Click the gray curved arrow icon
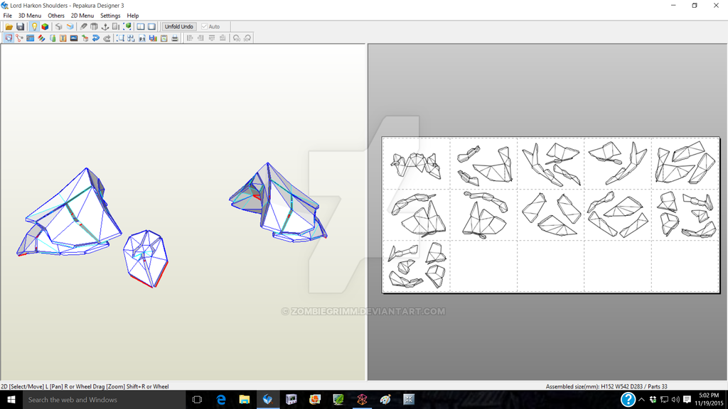Image resolution: width=728 pixels, height=409 pixels. click(x=107, y=38)
